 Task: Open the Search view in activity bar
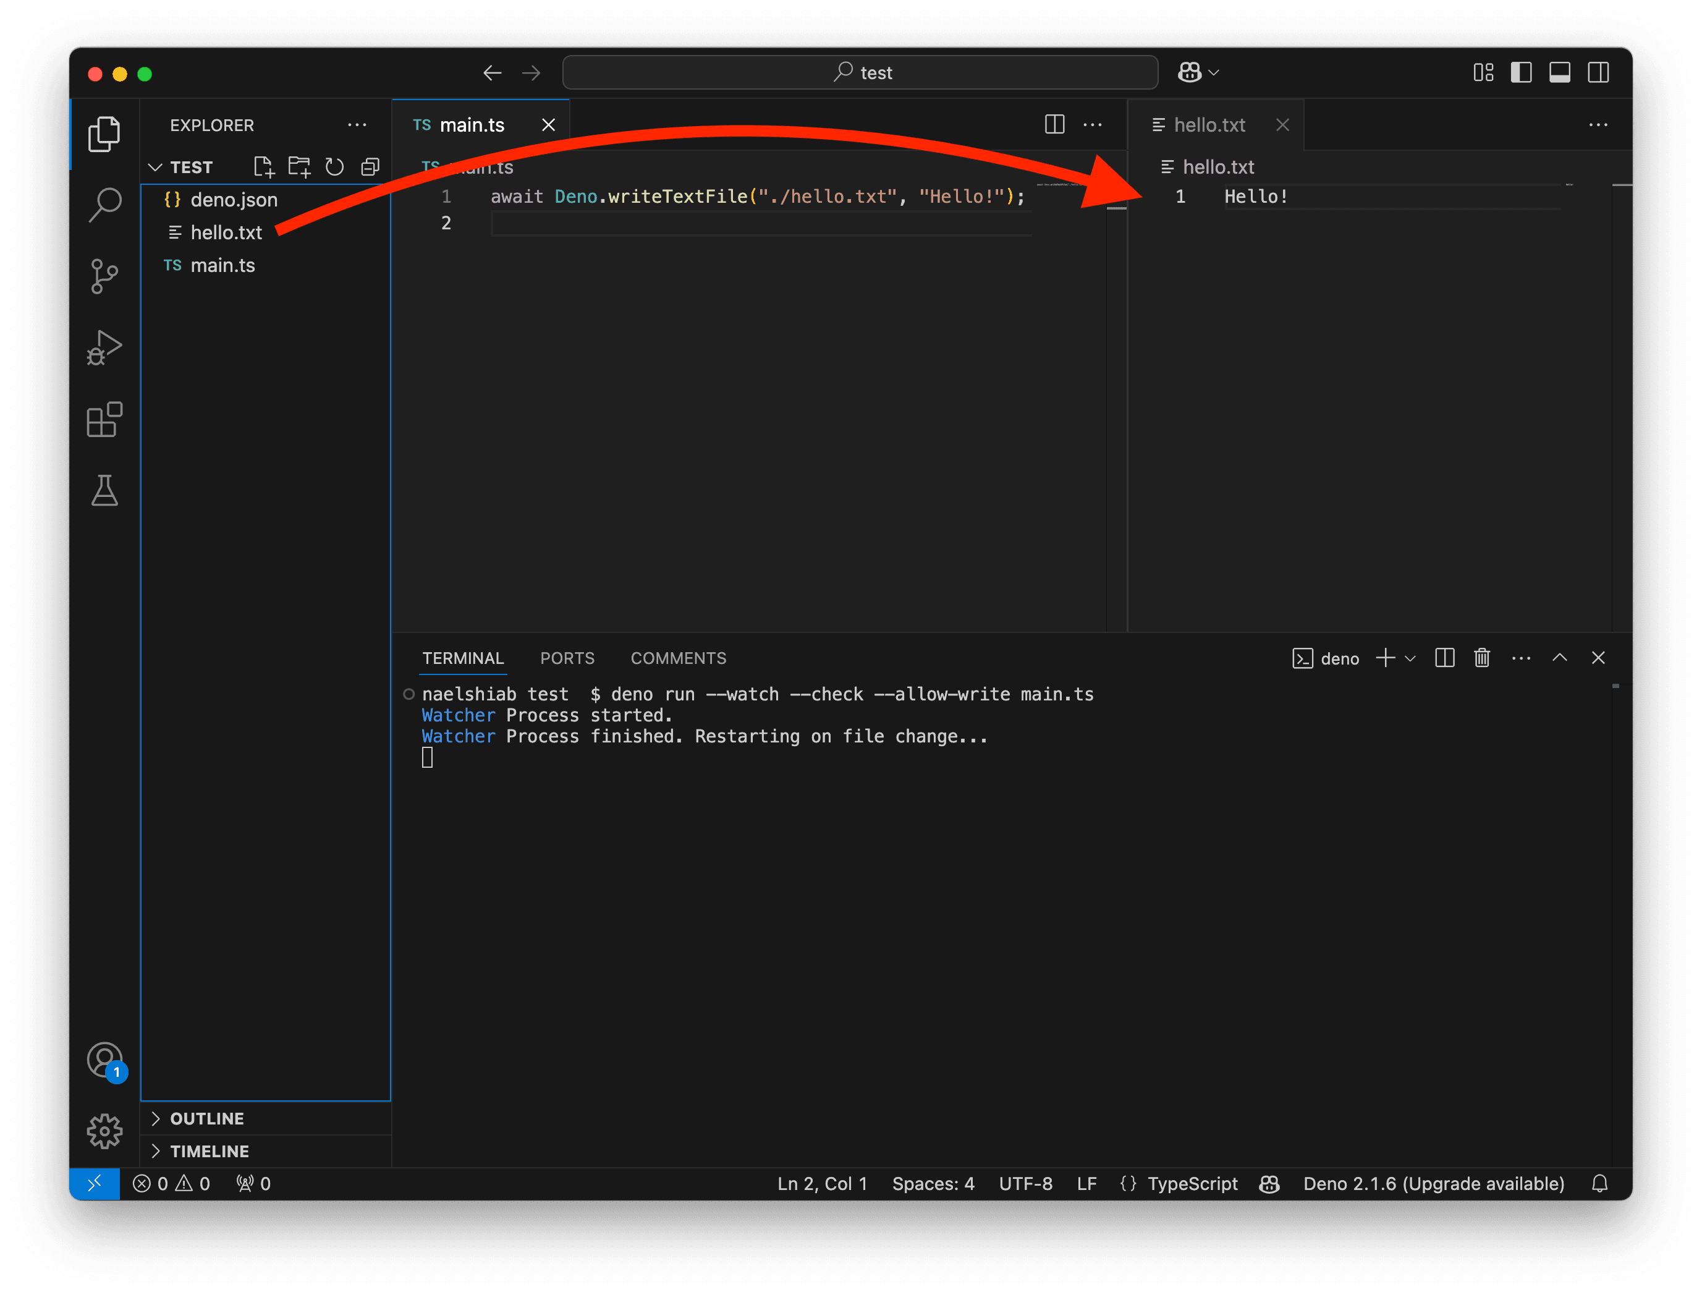point(104,205)
